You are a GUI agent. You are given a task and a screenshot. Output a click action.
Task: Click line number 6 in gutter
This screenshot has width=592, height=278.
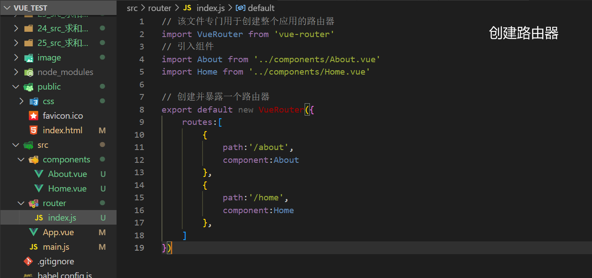point(142,84)
